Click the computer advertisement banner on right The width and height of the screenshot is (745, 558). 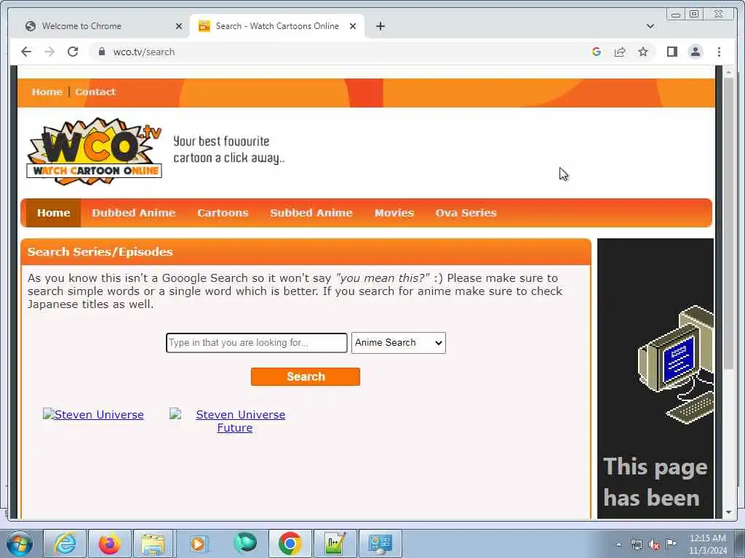656,378
